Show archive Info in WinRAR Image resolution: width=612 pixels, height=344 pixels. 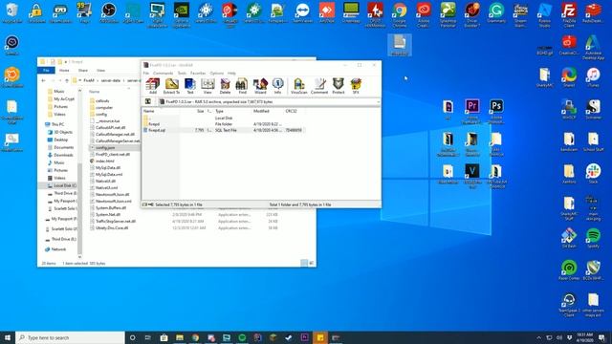point(277,86)
